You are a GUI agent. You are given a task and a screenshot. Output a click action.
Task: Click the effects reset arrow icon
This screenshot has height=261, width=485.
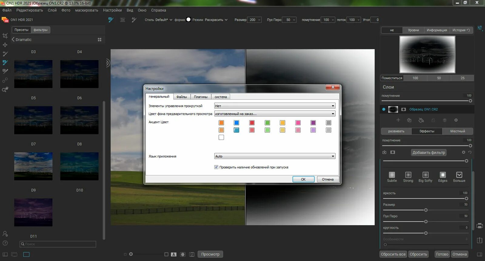tap(470, 152)
